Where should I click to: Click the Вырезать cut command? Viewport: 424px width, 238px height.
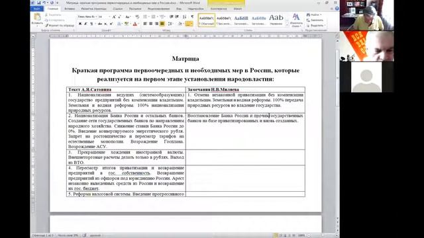click(53, 15)
